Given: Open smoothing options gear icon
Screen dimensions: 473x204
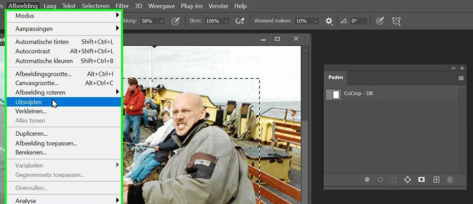Looking at the screenshot, I should click(329, 21).
